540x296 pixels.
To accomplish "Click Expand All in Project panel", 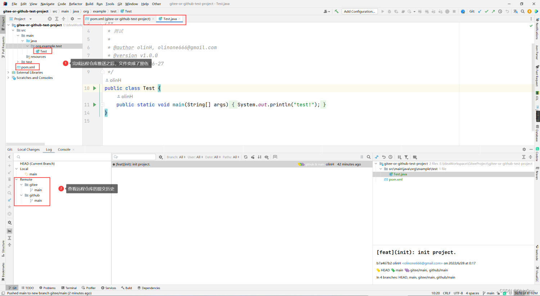I will (x=57, y=19).
